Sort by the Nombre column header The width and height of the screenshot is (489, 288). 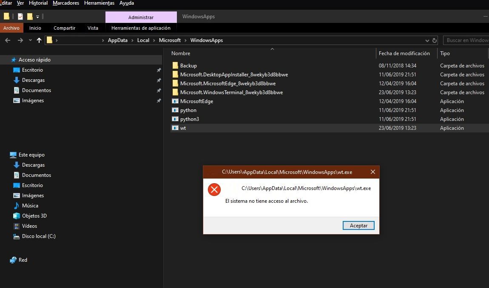[181, 53]
